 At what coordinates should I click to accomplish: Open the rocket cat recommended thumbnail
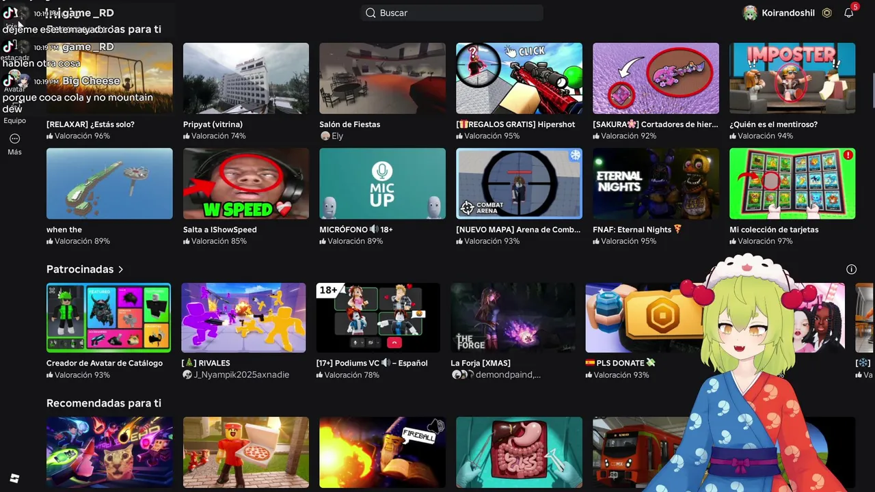click(109, 452)
